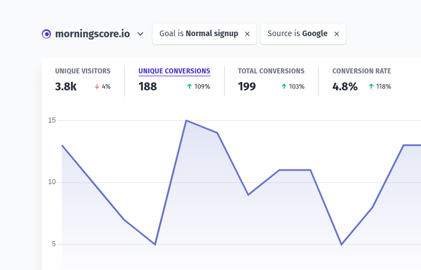The height and width of the screenshot is (270, 421).
Task: Click the 188 unique conversions value
Action: pos(147,86)
